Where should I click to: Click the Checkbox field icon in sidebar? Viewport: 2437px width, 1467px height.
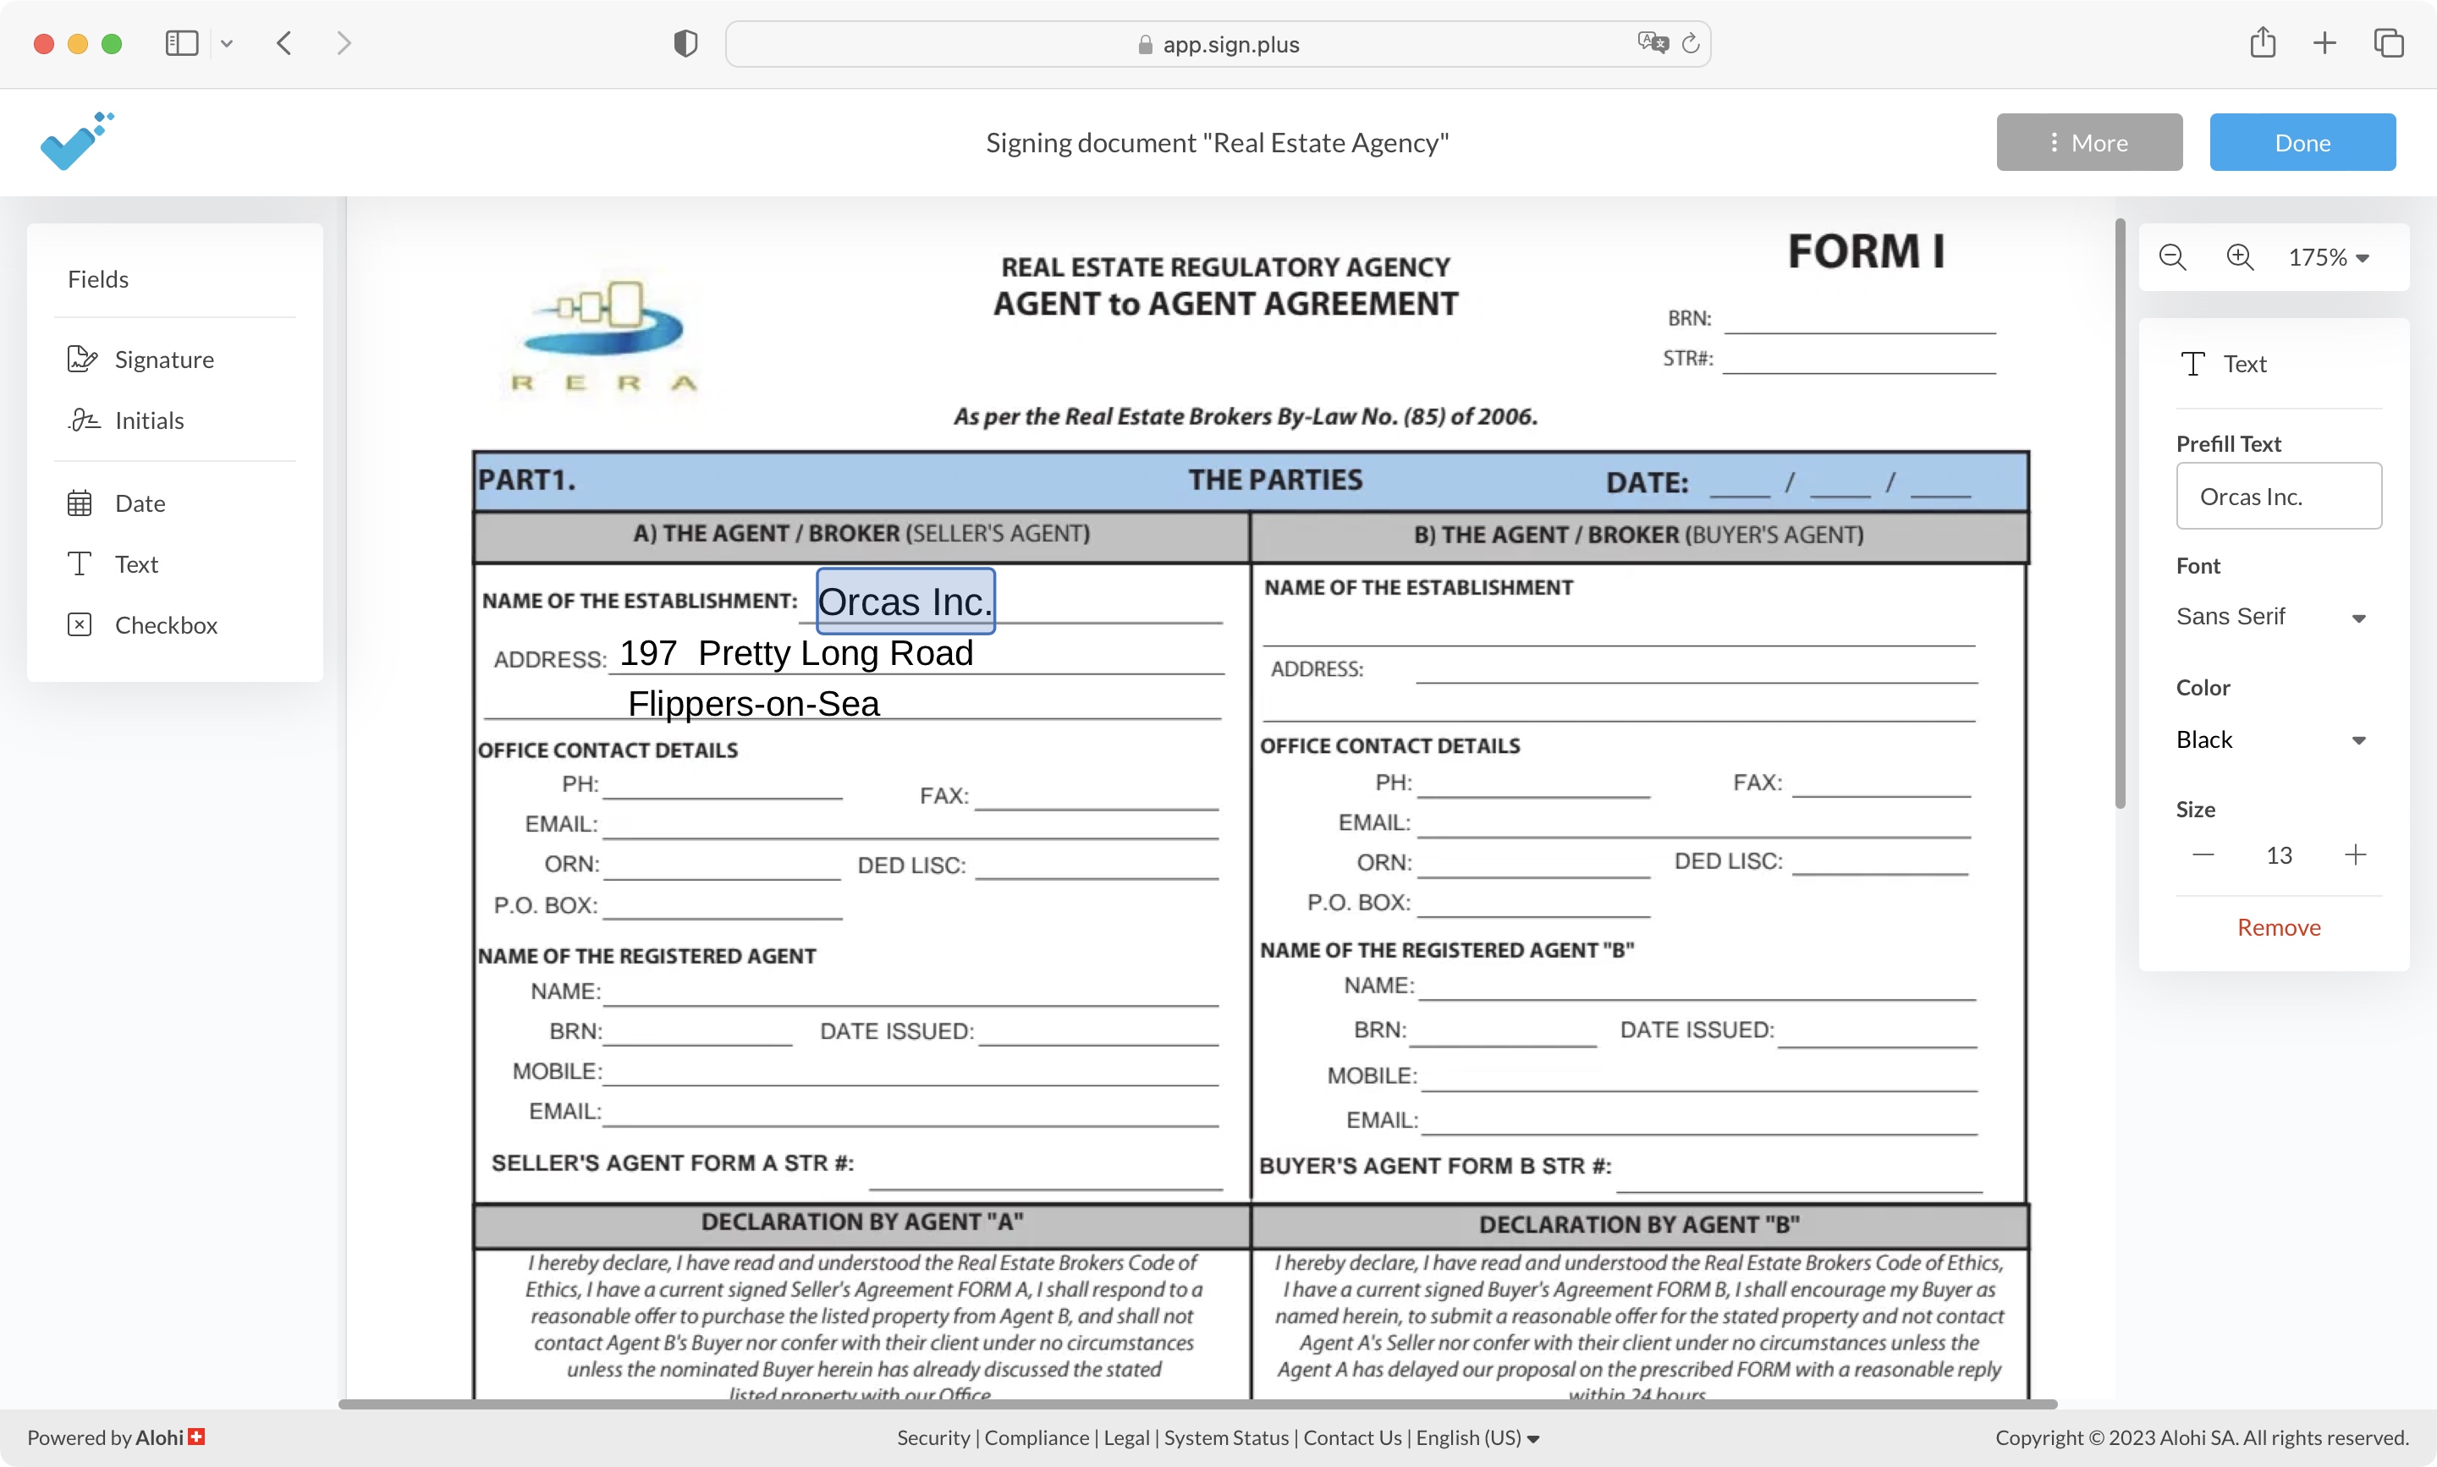[82, 623]
